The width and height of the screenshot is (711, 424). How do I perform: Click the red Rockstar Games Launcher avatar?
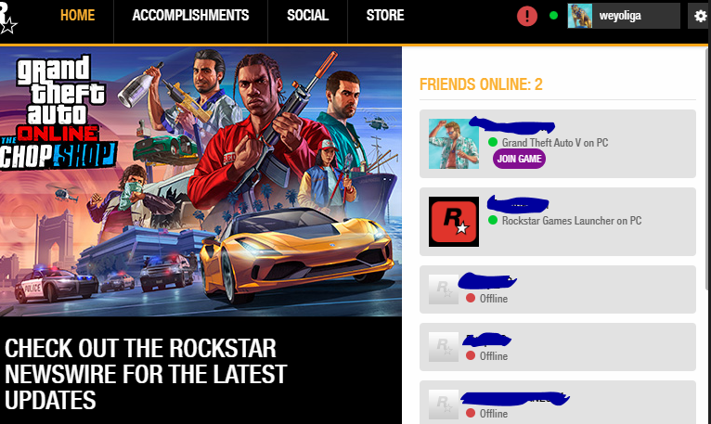click(454, 222)
